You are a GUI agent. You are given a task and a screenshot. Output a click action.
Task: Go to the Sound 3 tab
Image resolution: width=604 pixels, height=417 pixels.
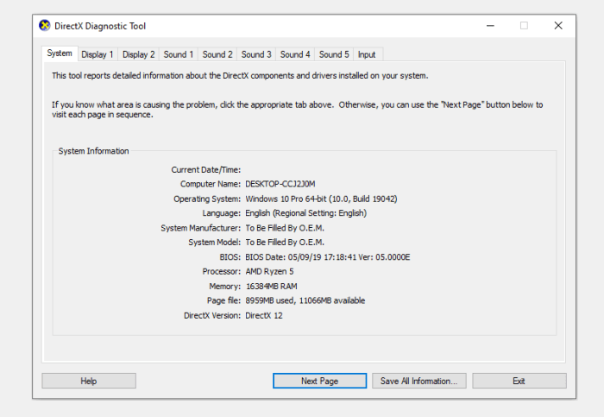click(256, 54)
